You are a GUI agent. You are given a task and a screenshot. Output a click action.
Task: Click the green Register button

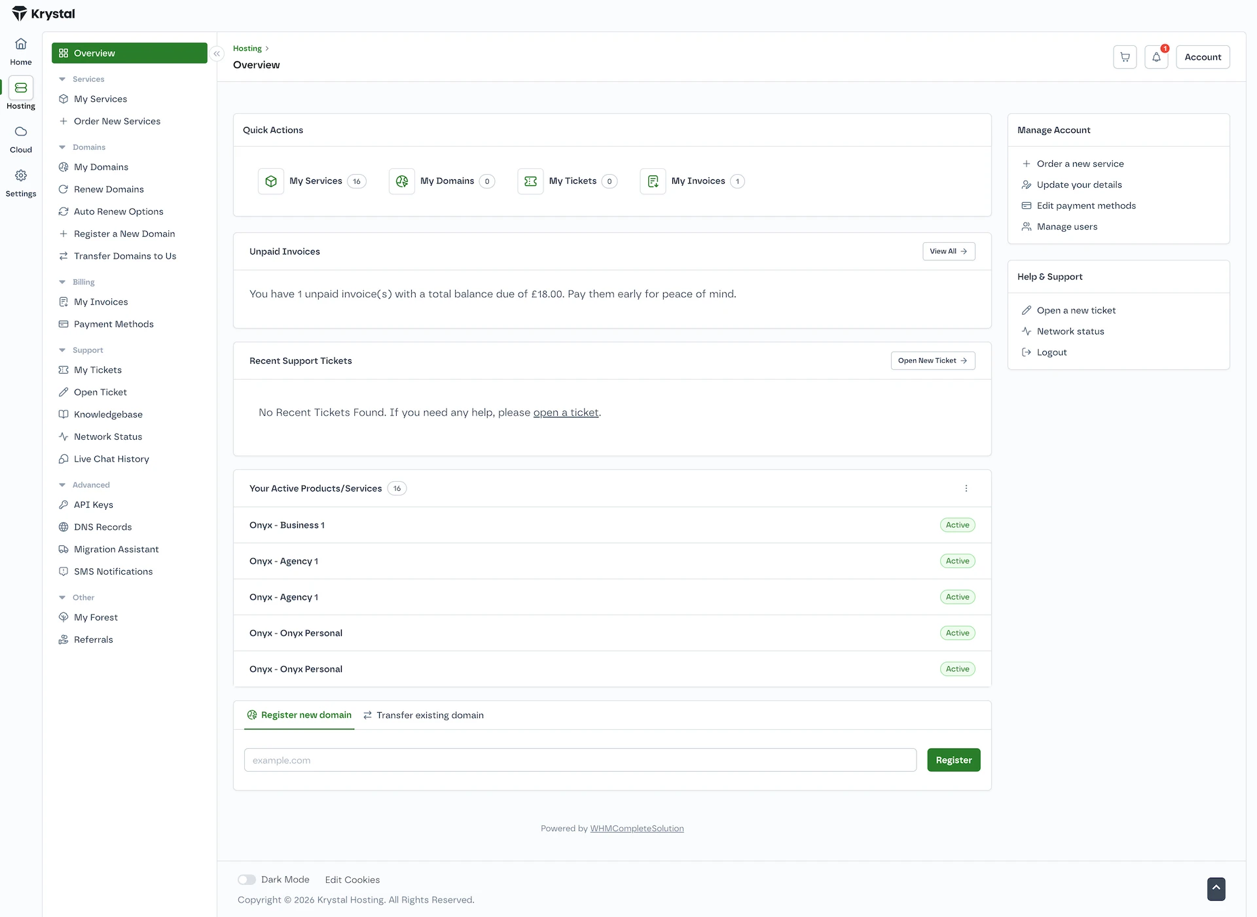(x=953, y=760)
